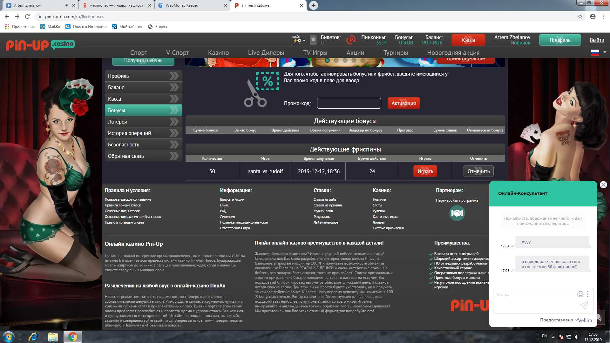Screen dimensions: 610x343
Task: Click the lottery ticket star icon
Action: click(313, 40)
